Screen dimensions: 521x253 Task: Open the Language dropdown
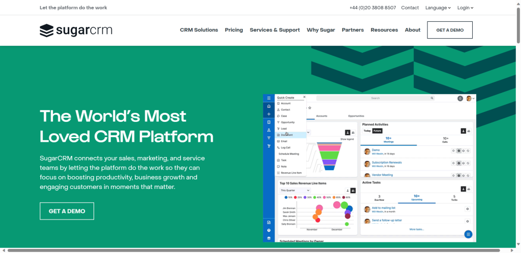pyautogui.click(x=438, y=8)
